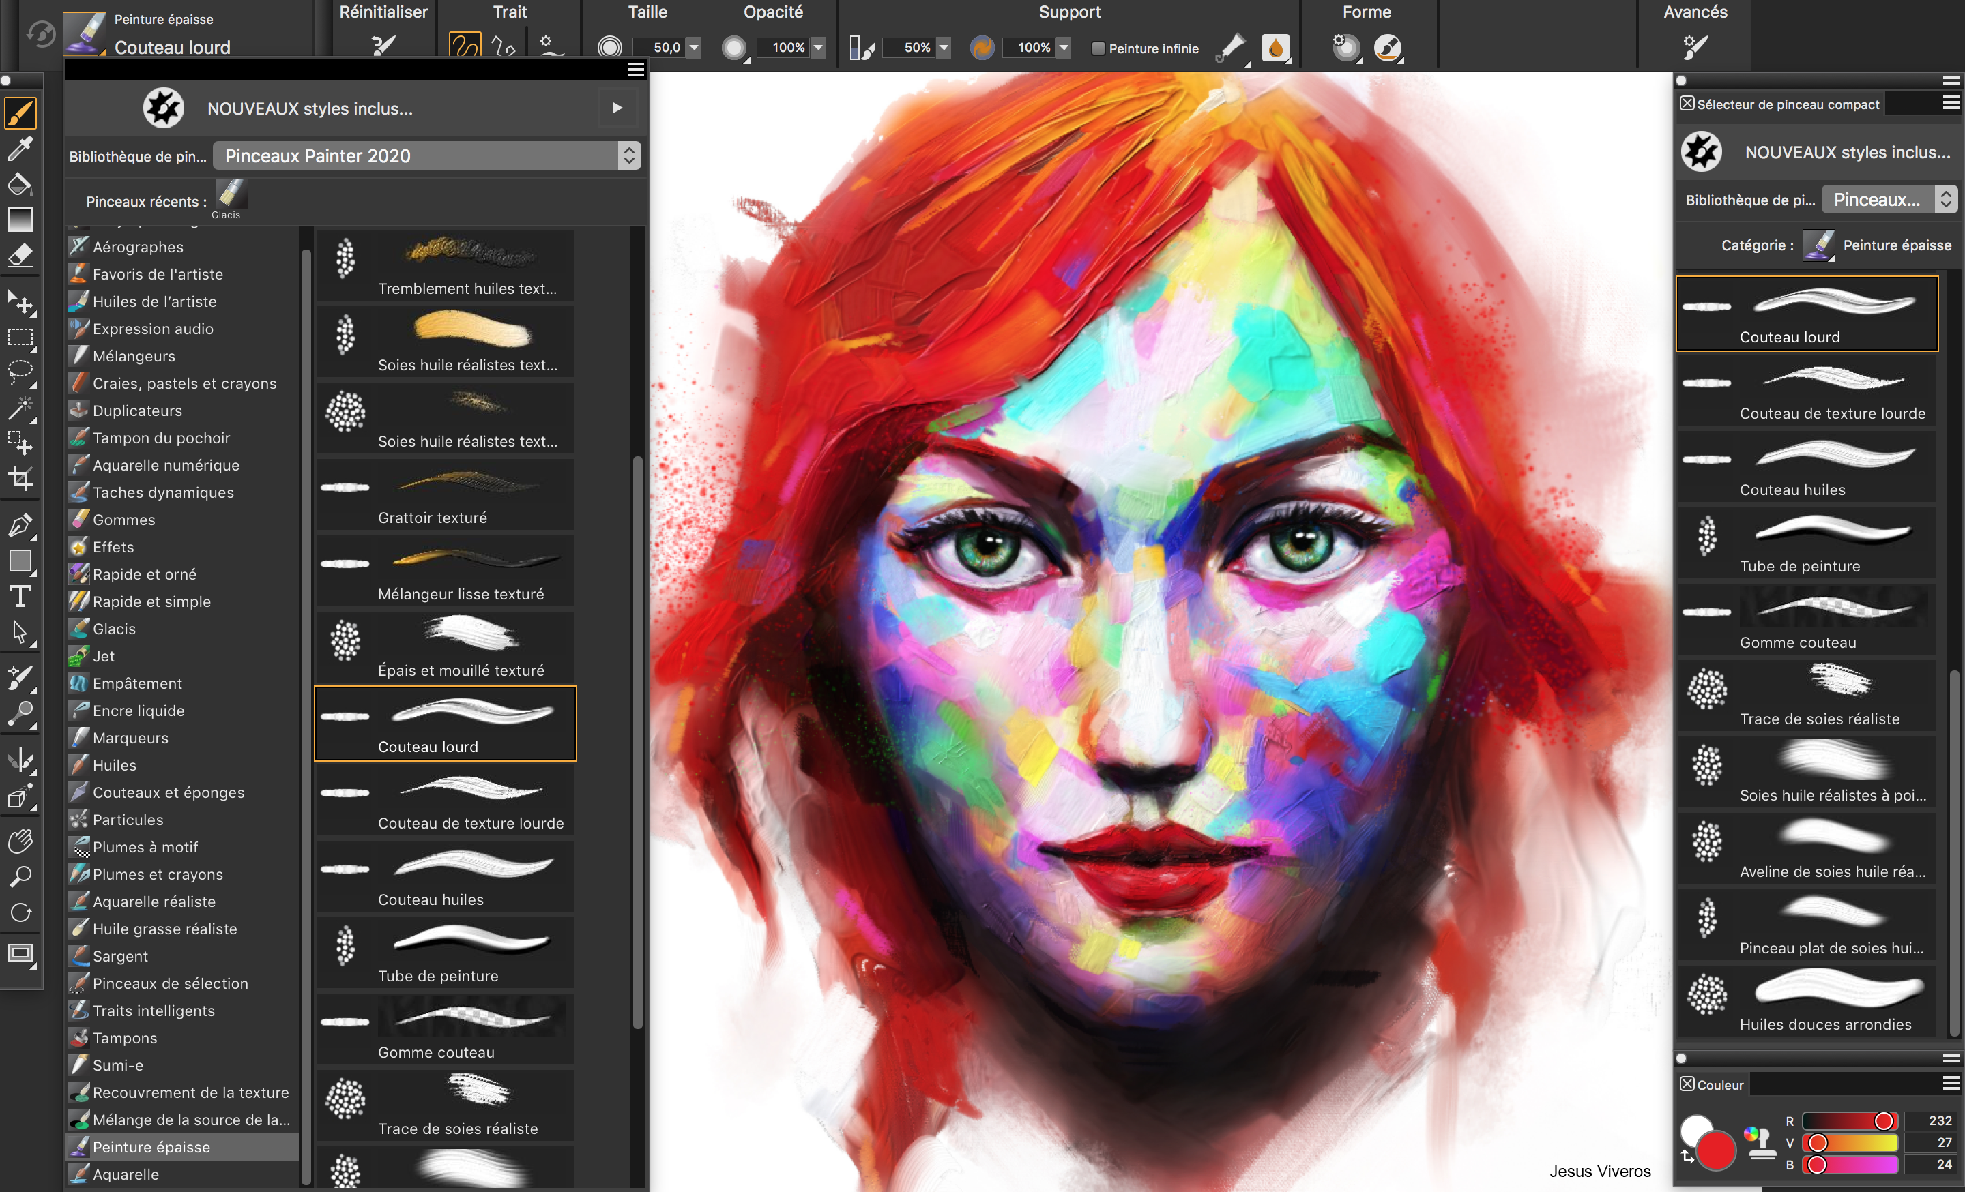Viewport: 1965px width, 1192px height.
Task: Select the Couteaux et éponges category
Action: [x=169, y=792]
